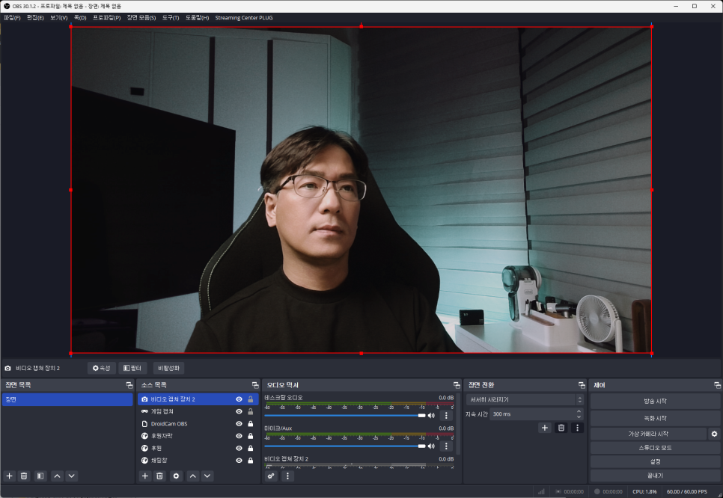Click the 방송 시작 button
723x498 pixels.
tap(655, 402)
